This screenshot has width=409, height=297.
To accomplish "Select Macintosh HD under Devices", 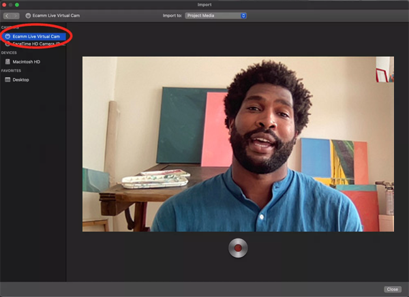I will coord(27,61).
